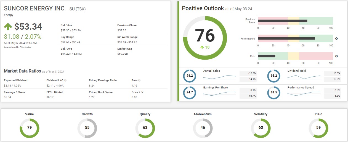The width and height of the screenshot is (348, 142).
Task: Click the Beta value 1.16
Action: [x=134, y=86]
